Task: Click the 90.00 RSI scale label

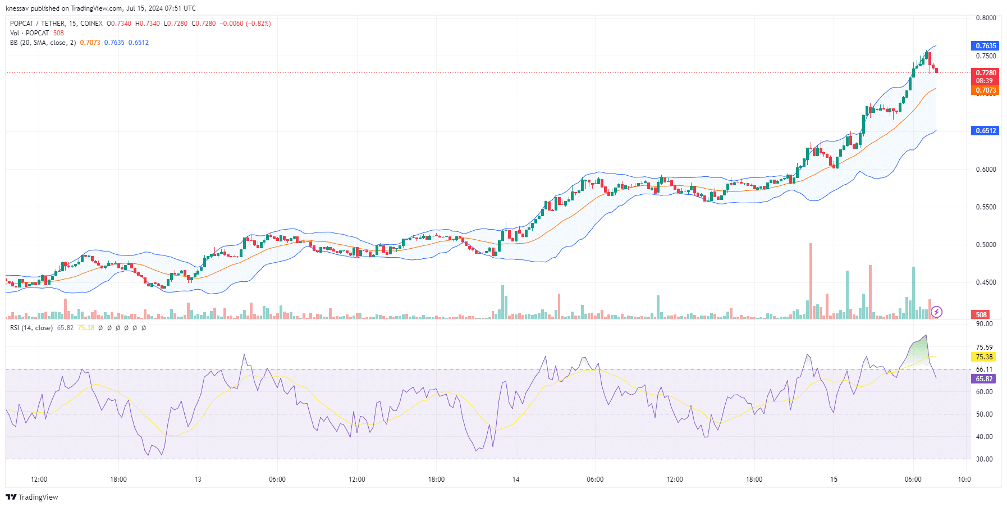Action: click(x=984, y=324)
